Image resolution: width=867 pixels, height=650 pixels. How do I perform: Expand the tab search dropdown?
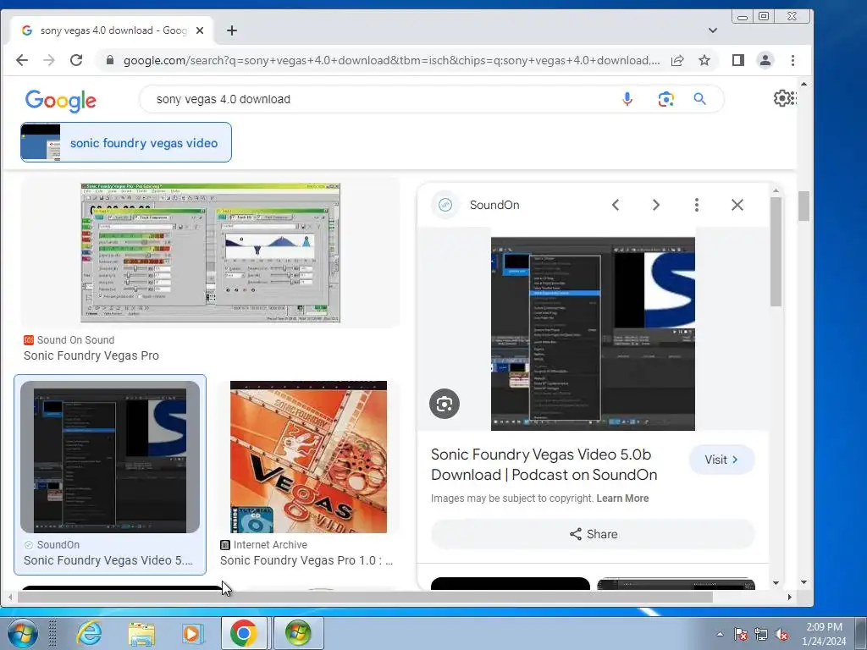[713, 30]
